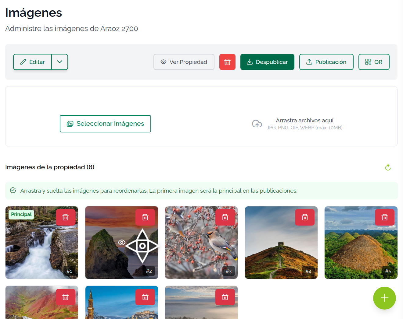The height and width of the screenshot is (319, 403).
Task: Select the waterfall thumbnail #1
Action: [x=42, y=243]
